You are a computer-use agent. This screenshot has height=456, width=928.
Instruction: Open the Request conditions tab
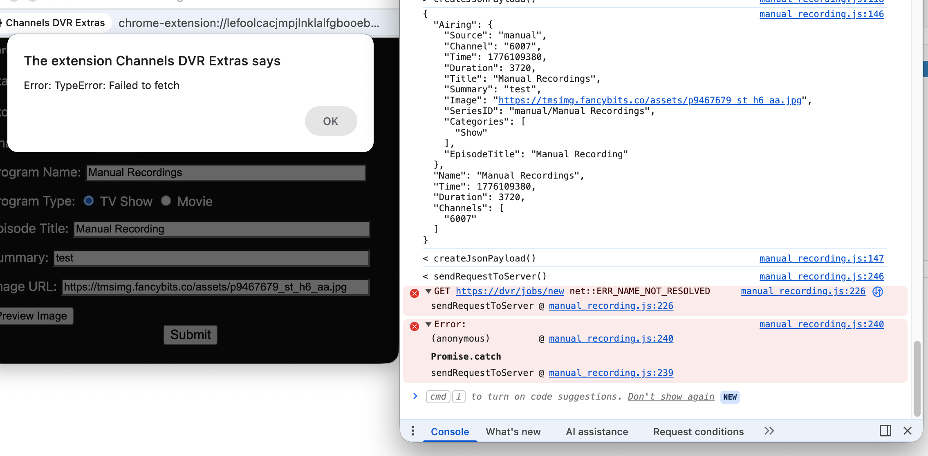(x=698, y=431)
